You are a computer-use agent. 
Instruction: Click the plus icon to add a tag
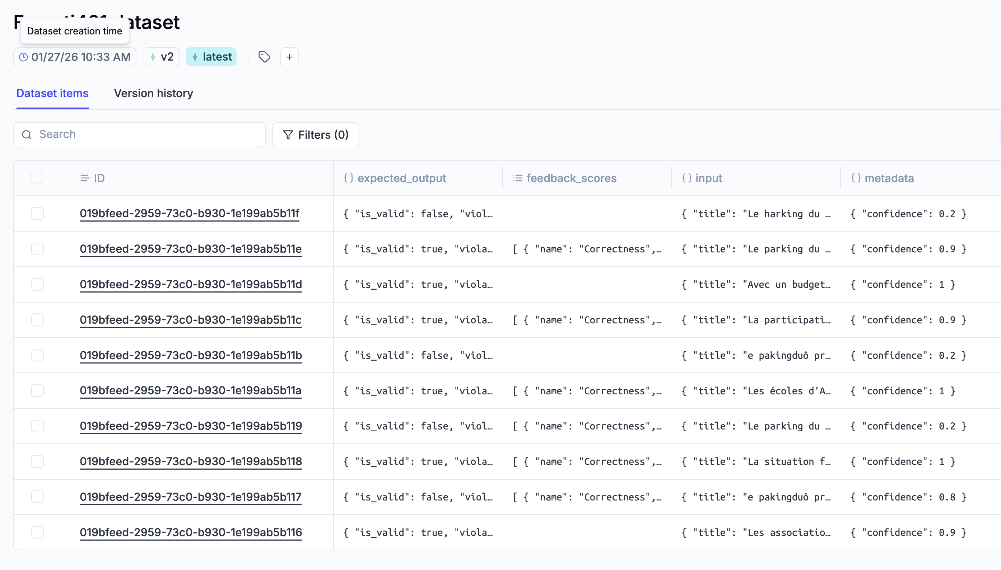pyautogui.click(x=289, y=57)
